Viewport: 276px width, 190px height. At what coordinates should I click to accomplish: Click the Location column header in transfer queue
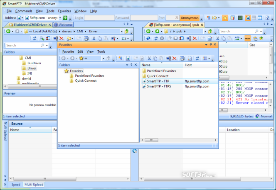pos(247,130)
